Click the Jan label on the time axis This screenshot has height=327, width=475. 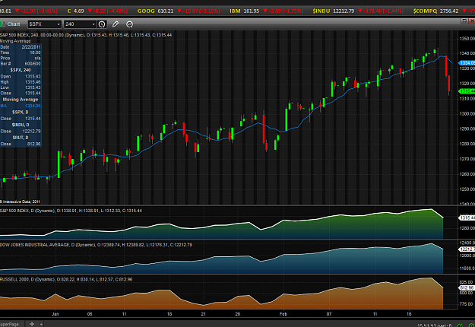click(x=55, y=314)
